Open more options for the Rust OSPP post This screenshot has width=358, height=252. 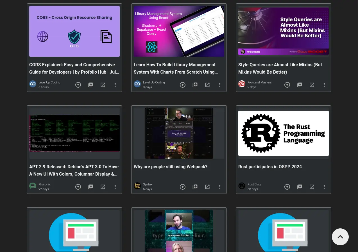point(324,187)
